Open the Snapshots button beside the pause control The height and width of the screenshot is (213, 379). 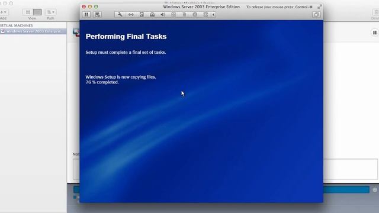click(97, 14)
